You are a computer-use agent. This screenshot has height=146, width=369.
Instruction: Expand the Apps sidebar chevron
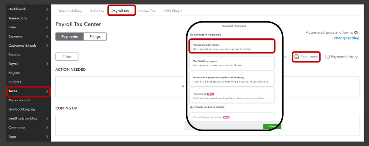pyautogui.click(x=47, y=137)
